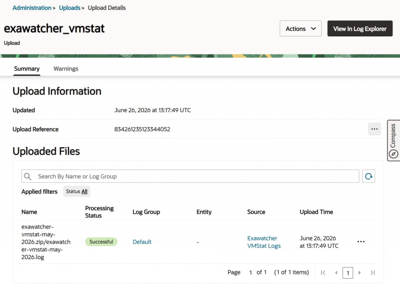Screen dimensions: 400x286
Task: Click the Successful status badge
Action: tap(101, 242)
